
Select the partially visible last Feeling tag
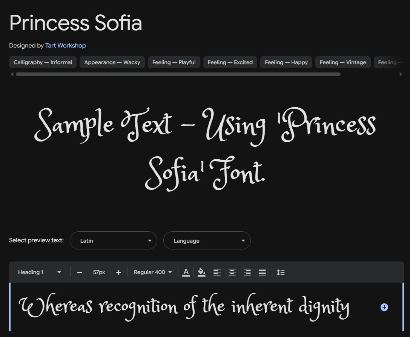388,62
